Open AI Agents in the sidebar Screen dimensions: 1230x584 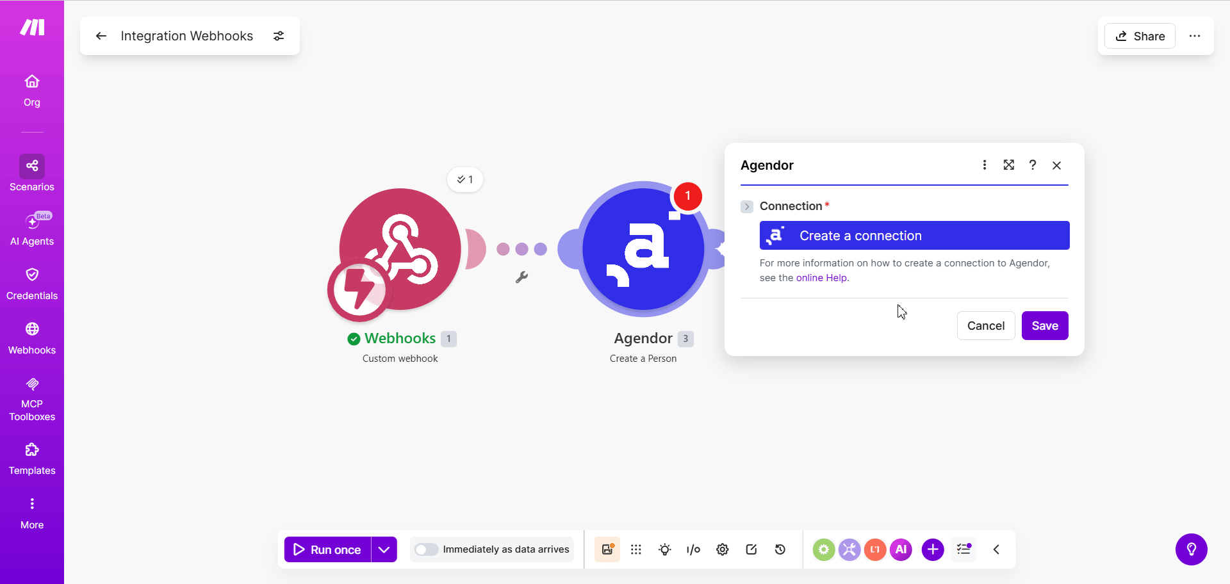click(x=32, y=229)
